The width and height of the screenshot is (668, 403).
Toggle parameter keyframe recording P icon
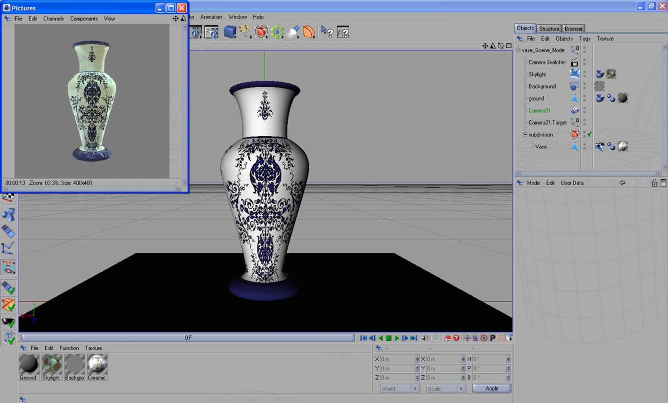(493, 338)
